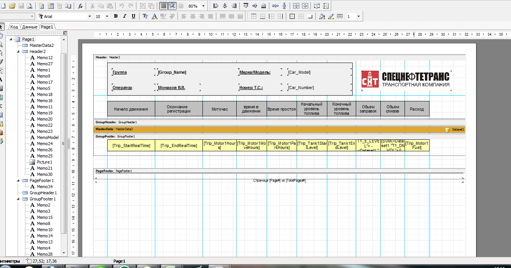Open the style dropdown left of font
Viewport: 511px width, 268px height.
(32, 17)
